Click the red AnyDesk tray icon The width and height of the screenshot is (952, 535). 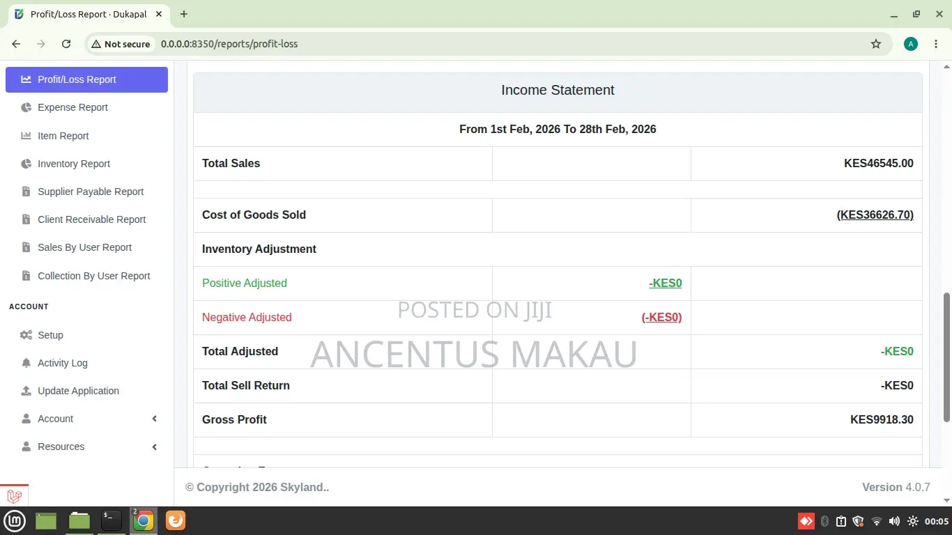(x=806, y=521)
